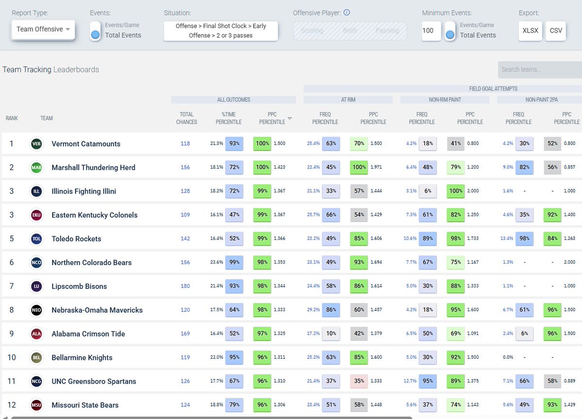Viewport: 582px width, 419px height.
Task: Click Northern Colorado Bears team name
Action: click(x=92, y=263)
